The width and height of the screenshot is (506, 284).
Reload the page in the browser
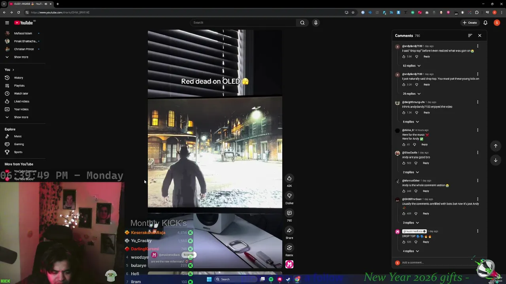18,12
